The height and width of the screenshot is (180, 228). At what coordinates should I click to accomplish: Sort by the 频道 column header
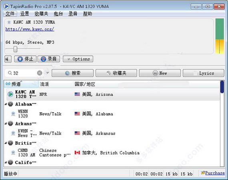click(21, 84)
